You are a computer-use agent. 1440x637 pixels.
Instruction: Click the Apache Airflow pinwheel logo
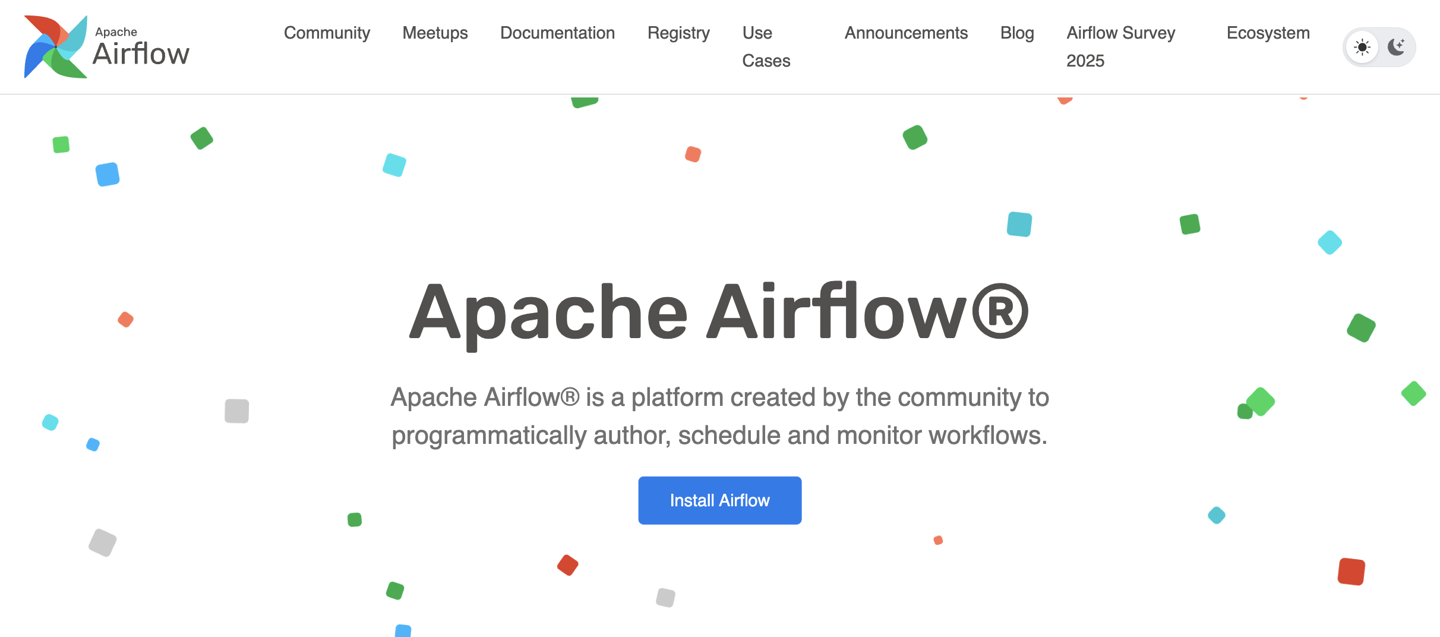pos(56,47)
